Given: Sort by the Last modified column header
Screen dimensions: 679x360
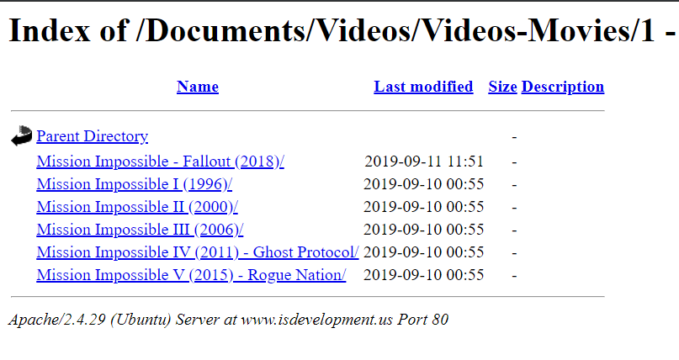Looking at the screenshot, I should coord(423,87).
